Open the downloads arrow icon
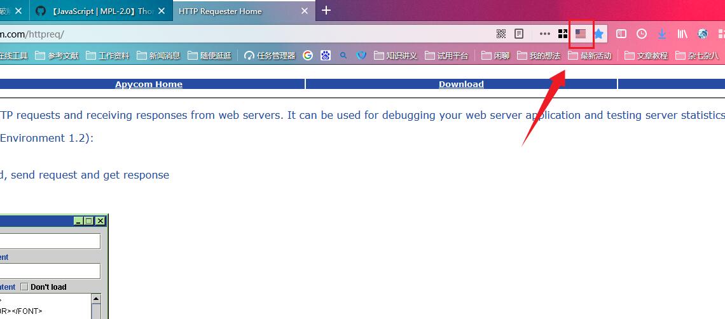The image size is (725, 319). click(662, 34)
